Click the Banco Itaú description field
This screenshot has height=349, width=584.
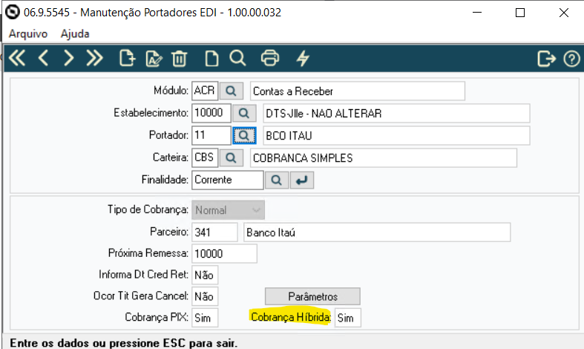377,232
